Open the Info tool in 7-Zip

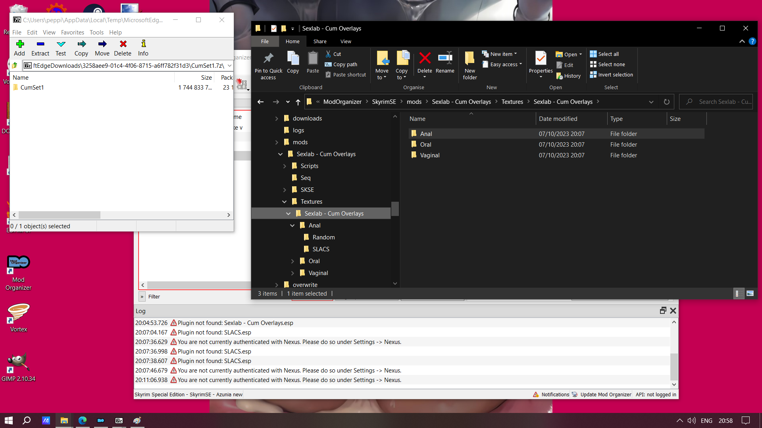(143, 48)
